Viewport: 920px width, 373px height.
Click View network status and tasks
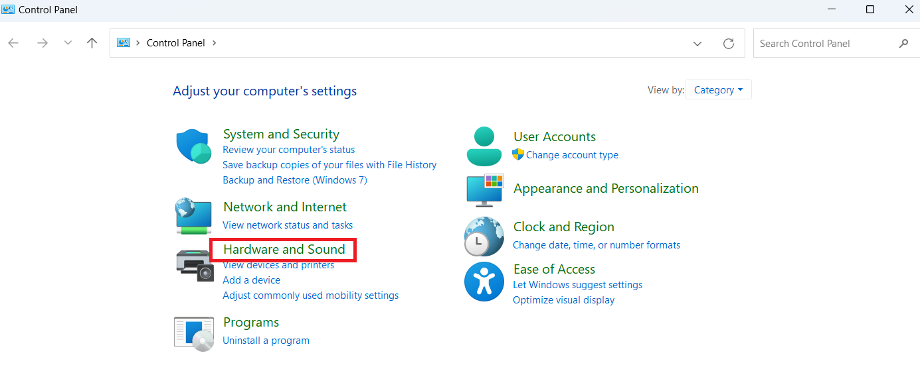point(288,225)
